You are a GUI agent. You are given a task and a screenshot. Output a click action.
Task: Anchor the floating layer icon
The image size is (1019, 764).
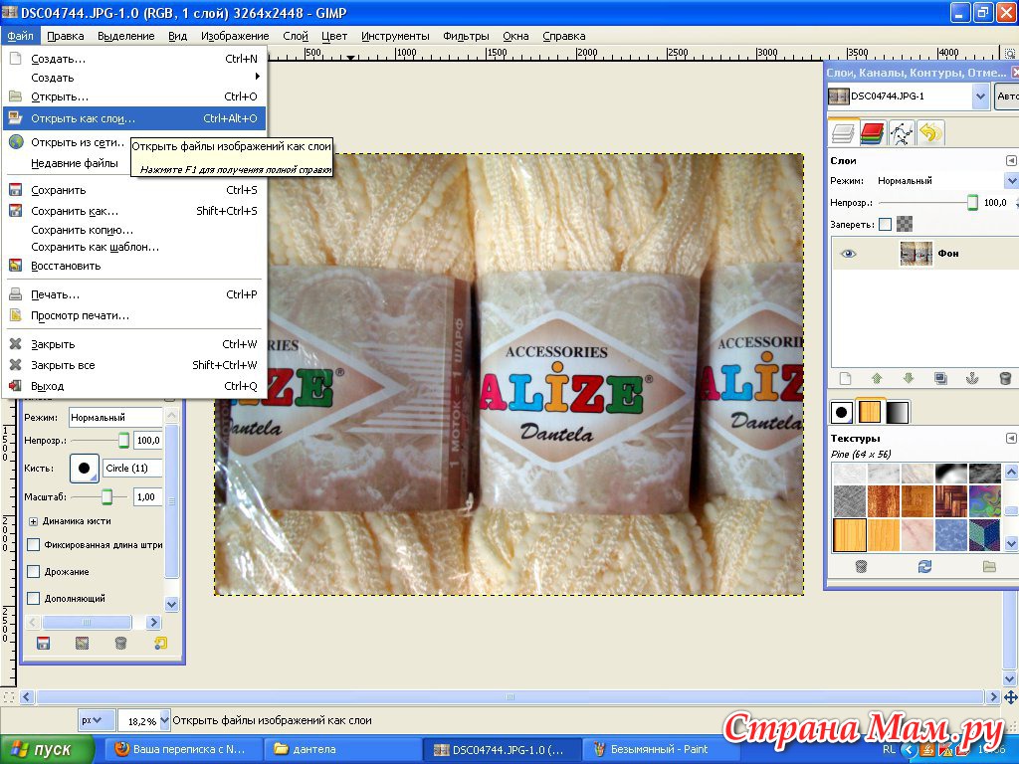(972, 378)
